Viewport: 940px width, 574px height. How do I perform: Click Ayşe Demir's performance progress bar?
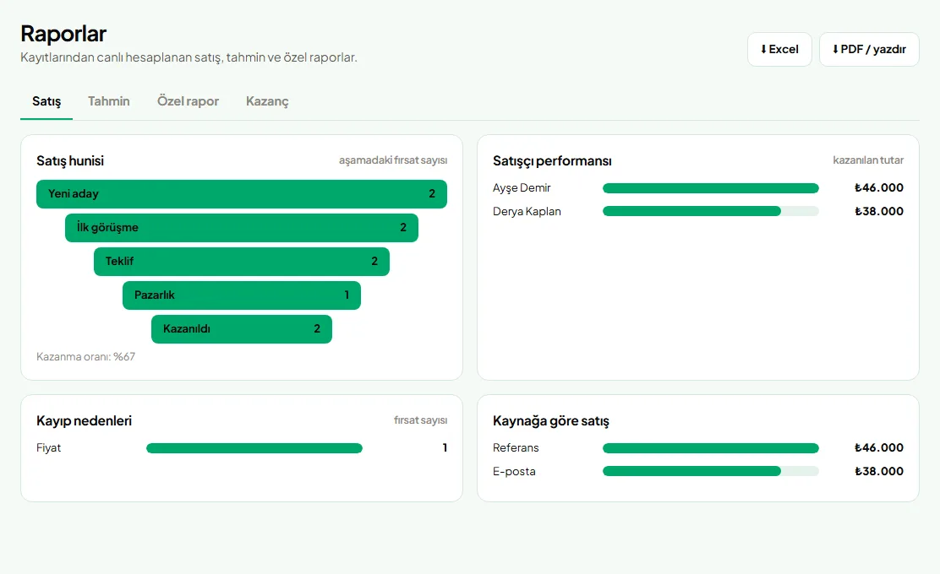pyautogui.click(x=710, y=188)
